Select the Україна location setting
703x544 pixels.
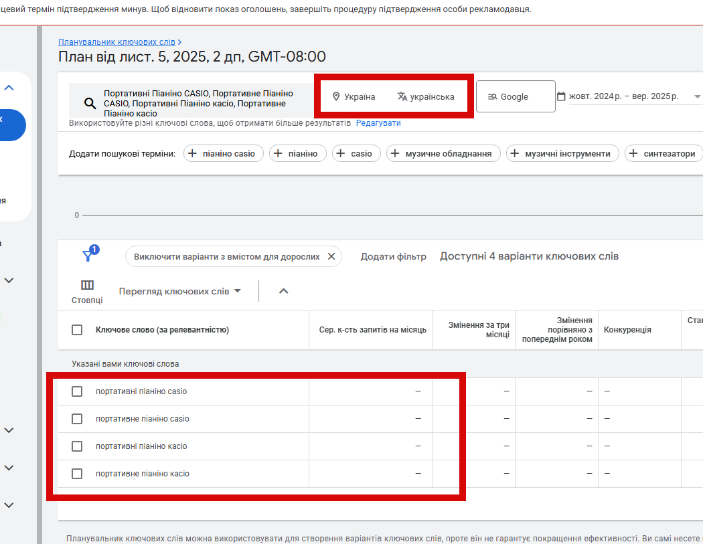354,96
